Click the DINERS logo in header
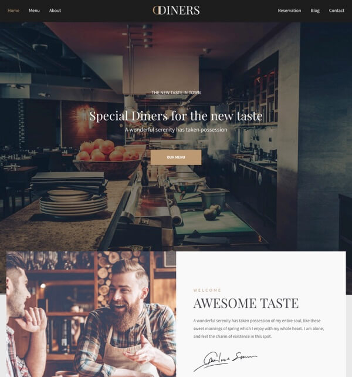Image resolution: width=352 pixels, height=377 pixels. click(x=176, y=11)
